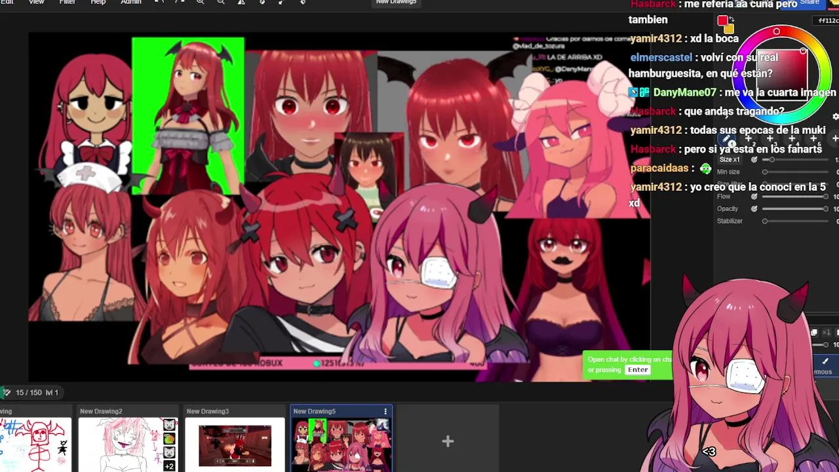Adjust the Flow slider
The image size is (839, 472).
point(796,197)
